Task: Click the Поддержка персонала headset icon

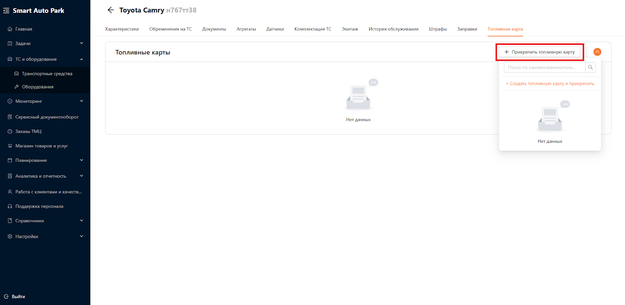Action: click(10, 206)
